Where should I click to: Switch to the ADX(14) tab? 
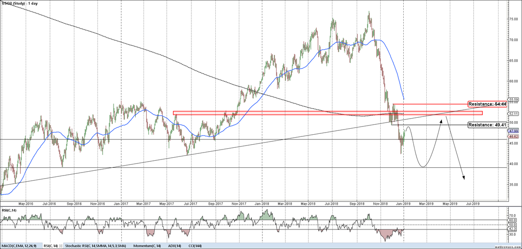coord(174,246)
